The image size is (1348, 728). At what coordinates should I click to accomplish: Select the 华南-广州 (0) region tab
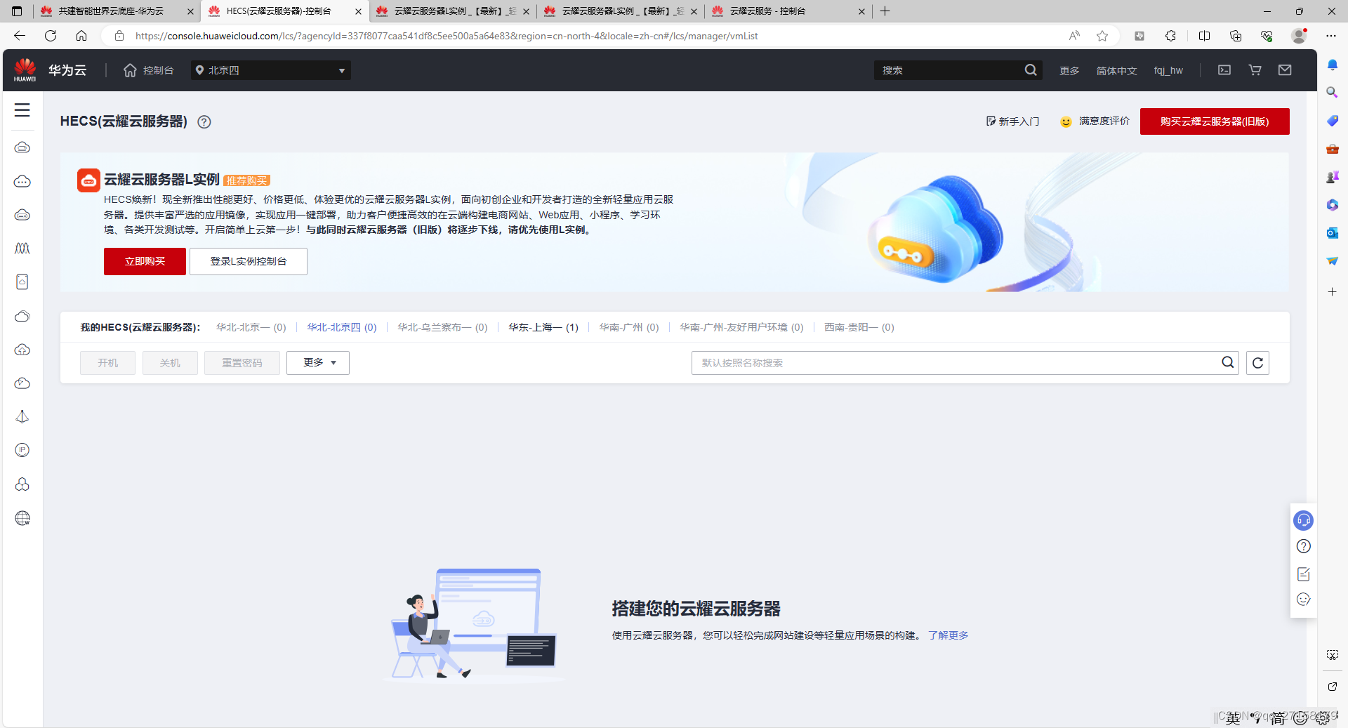(629, 327)
